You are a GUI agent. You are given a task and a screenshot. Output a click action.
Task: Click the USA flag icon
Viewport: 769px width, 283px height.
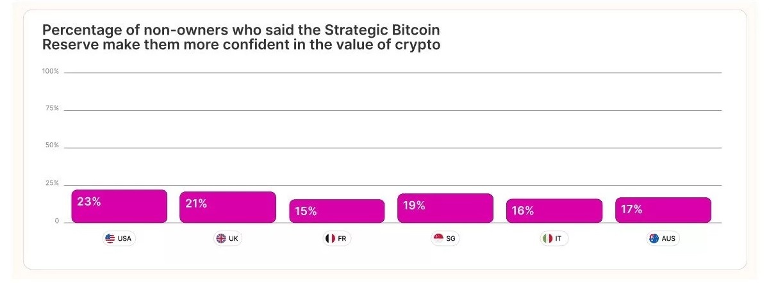[110, 239]
